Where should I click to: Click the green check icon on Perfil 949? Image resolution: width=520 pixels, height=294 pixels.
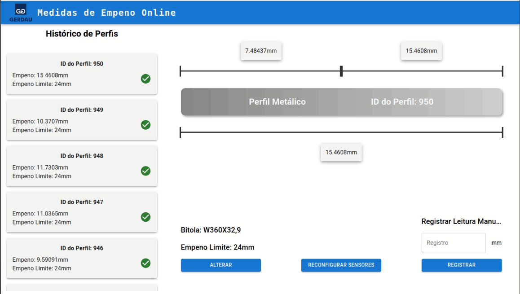click(145, 125)
